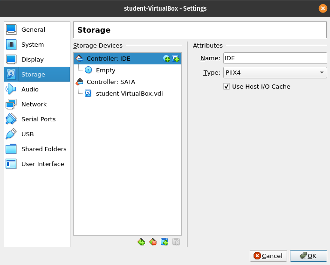The width and height of the screenshot is (330, 265).
Task: Select the Controller: SATA row
Action: [110, 82]
